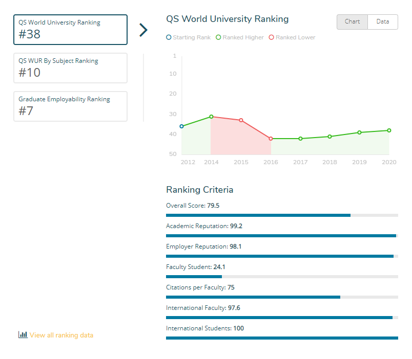Click the 2014 x-axis year label
412x359 pixels.
click(x=211, y=162)
